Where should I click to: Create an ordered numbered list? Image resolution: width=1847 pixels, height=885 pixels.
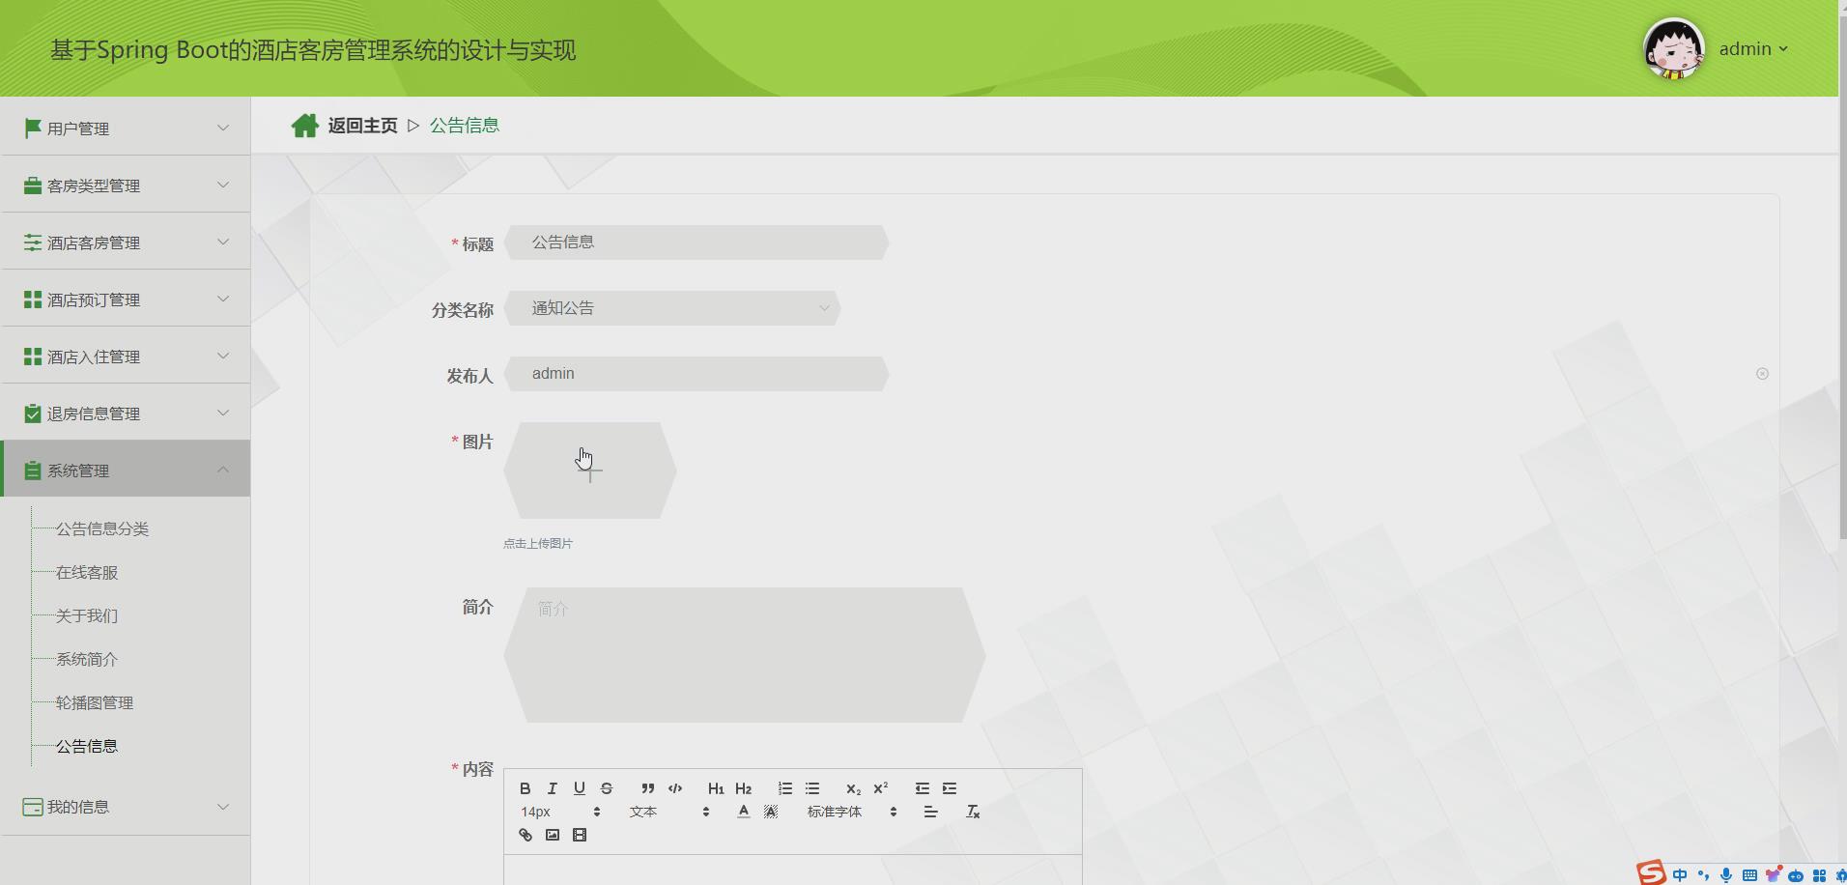[785, 788]
